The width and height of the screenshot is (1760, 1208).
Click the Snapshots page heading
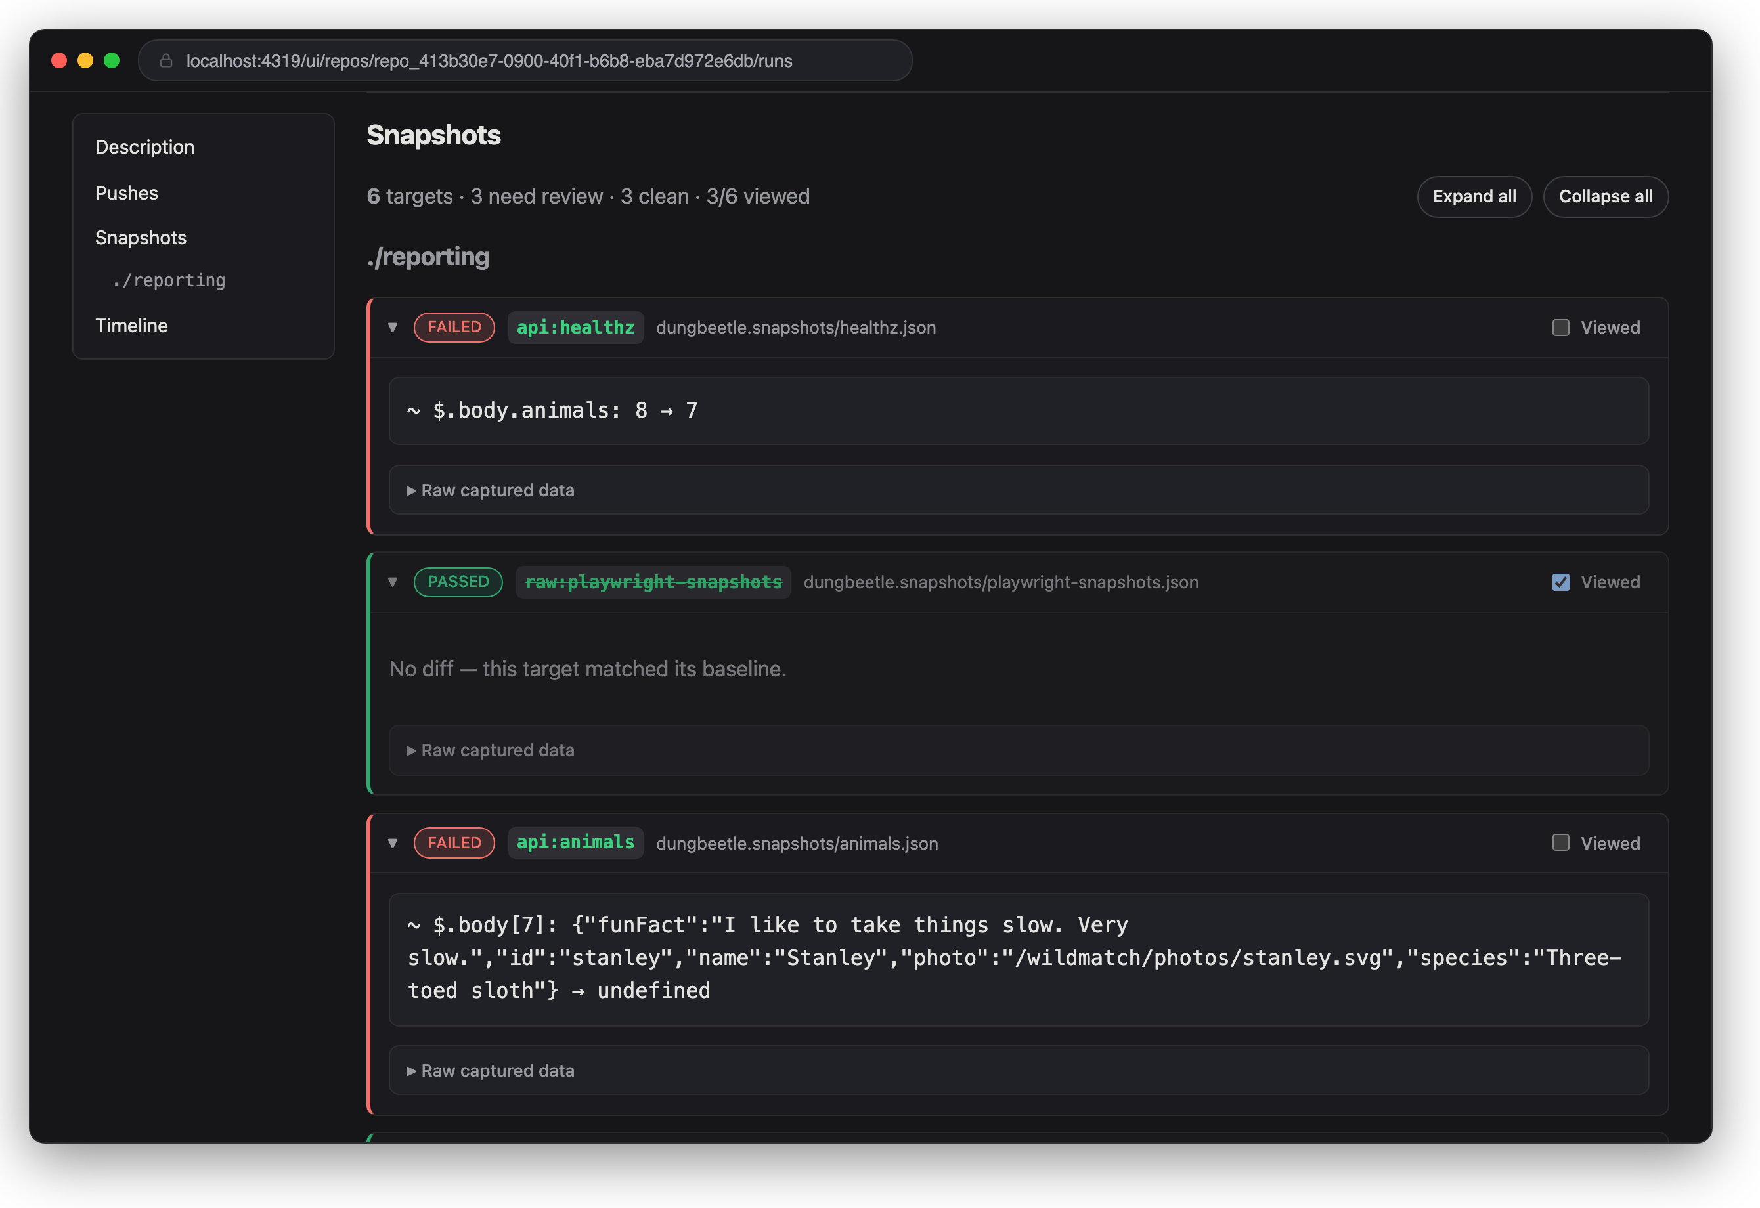[434, 135]
